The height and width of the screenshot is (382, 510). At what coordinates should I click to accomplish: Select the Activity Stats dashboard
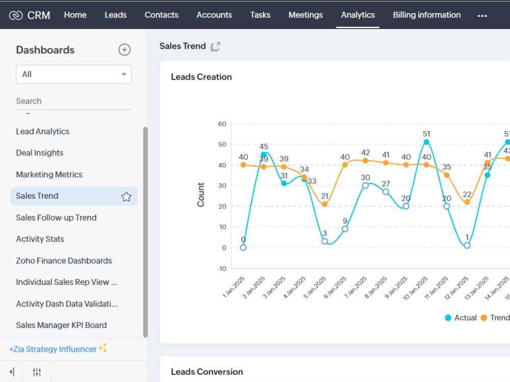40,239
